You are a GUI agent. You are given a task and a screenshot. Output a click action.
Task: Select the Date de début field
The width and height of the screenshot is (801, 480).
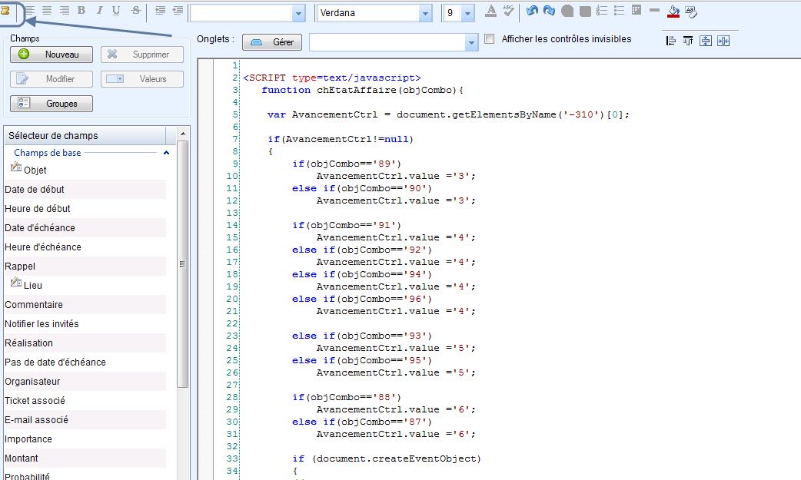click(85, 190)
